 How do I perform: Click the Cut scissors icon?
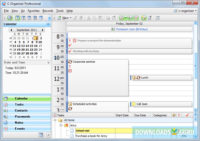click(x=89, y=18)
